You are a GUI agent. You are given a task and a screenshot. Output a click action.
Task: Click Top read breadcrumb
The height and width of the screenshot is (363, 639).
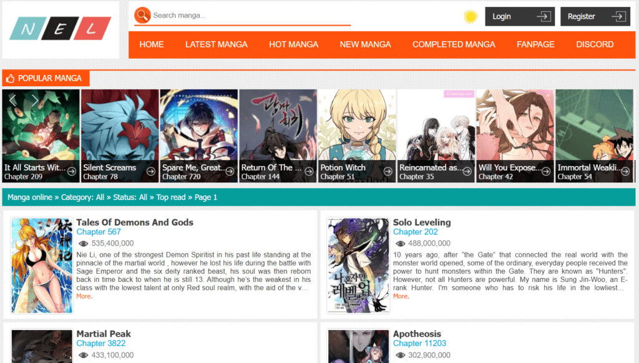(171, 197)
